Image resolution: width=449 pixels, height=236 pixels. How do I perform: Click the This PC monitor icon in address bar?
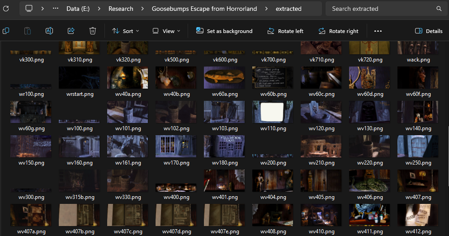[29, 9]
